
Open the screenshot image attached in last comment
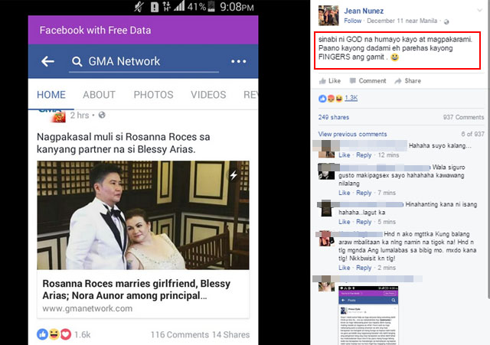click(368, 315)
